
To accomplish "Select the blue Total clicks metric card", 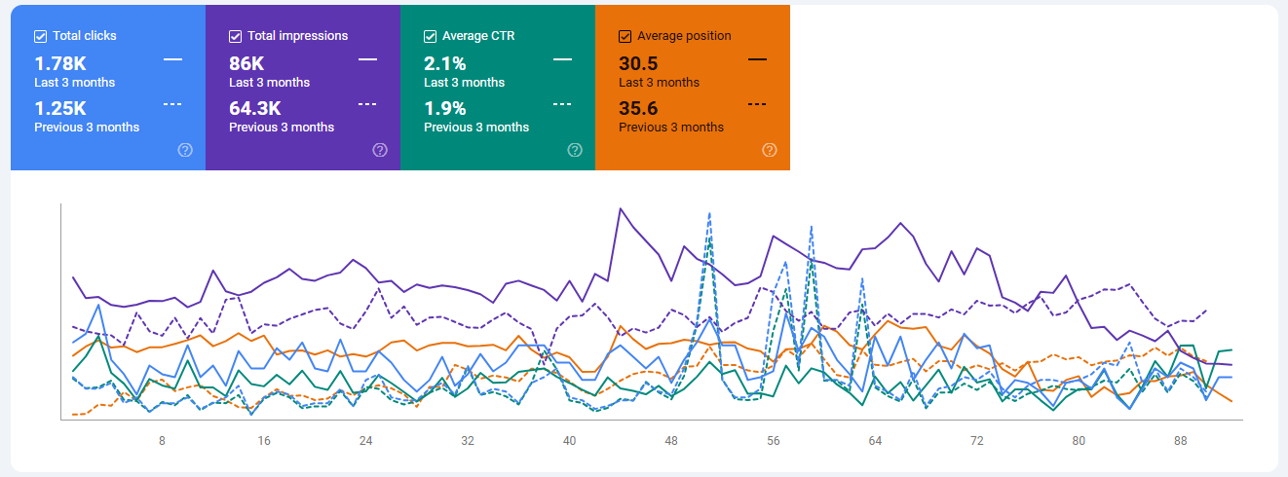I will click(108, 88).
